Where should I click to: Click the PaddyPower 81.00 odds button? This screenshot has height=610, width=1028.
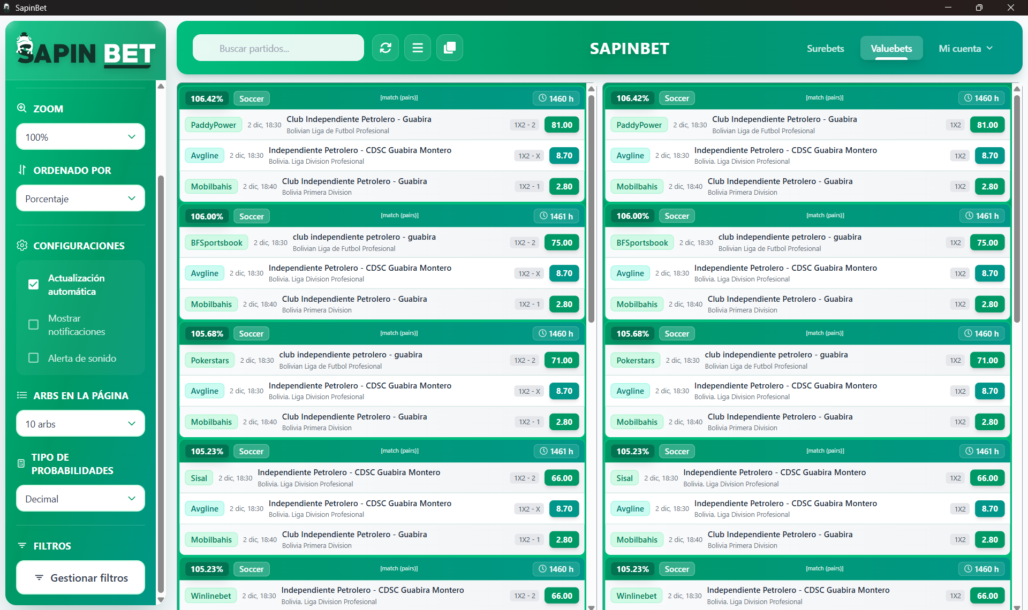(562, 125)
